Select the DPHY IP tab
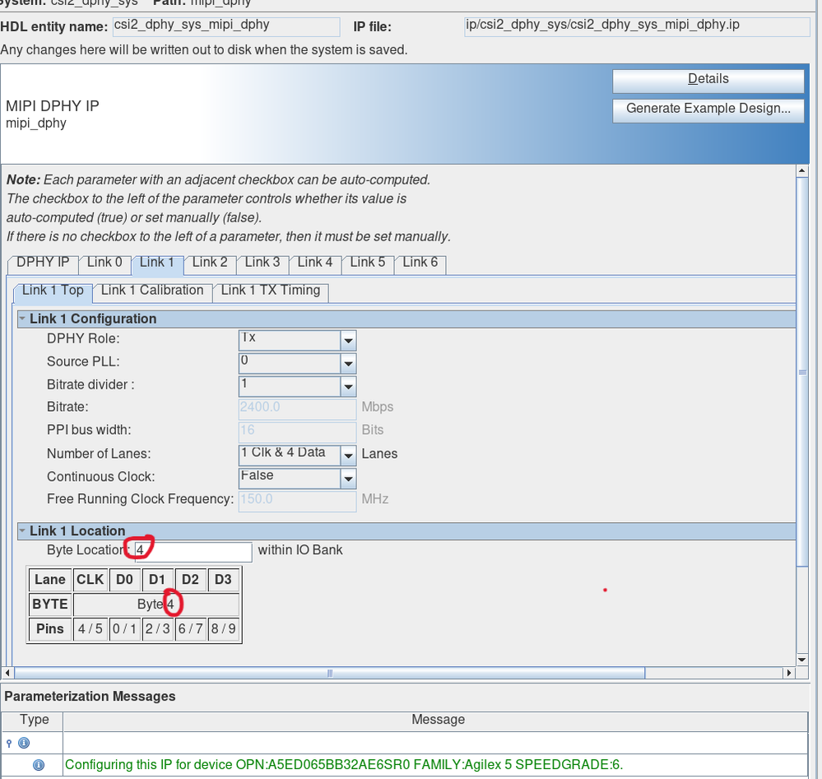The height and width of the screenshot is (779, 822). click(43, 263)
